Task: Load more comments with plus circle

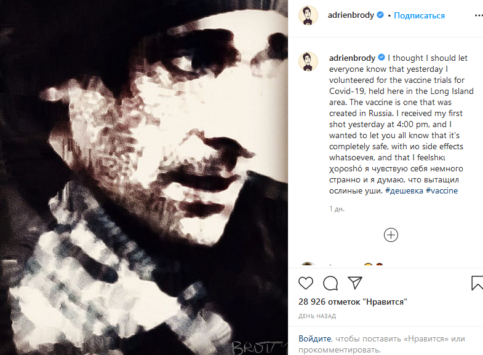Action: 391,235
